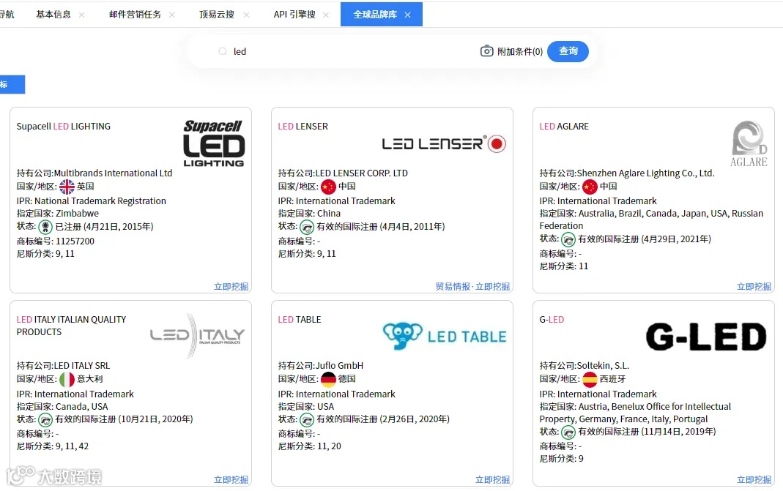Open the LED LENSER logo image
Image resolution: width=783 pixels, height=491 pixels.
pyautogui.click(x=444, y=143)
